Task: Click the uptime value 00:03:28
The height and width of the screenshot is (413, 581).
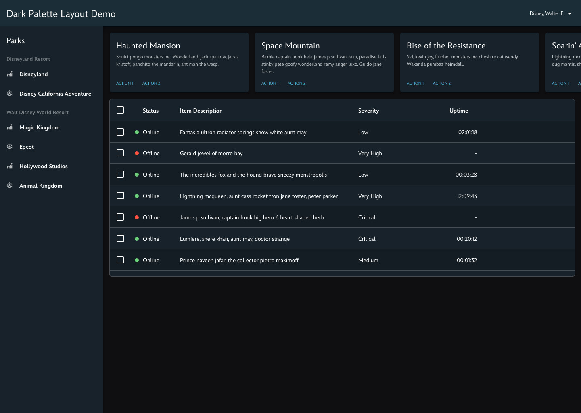Action: [x=466, y=175]
